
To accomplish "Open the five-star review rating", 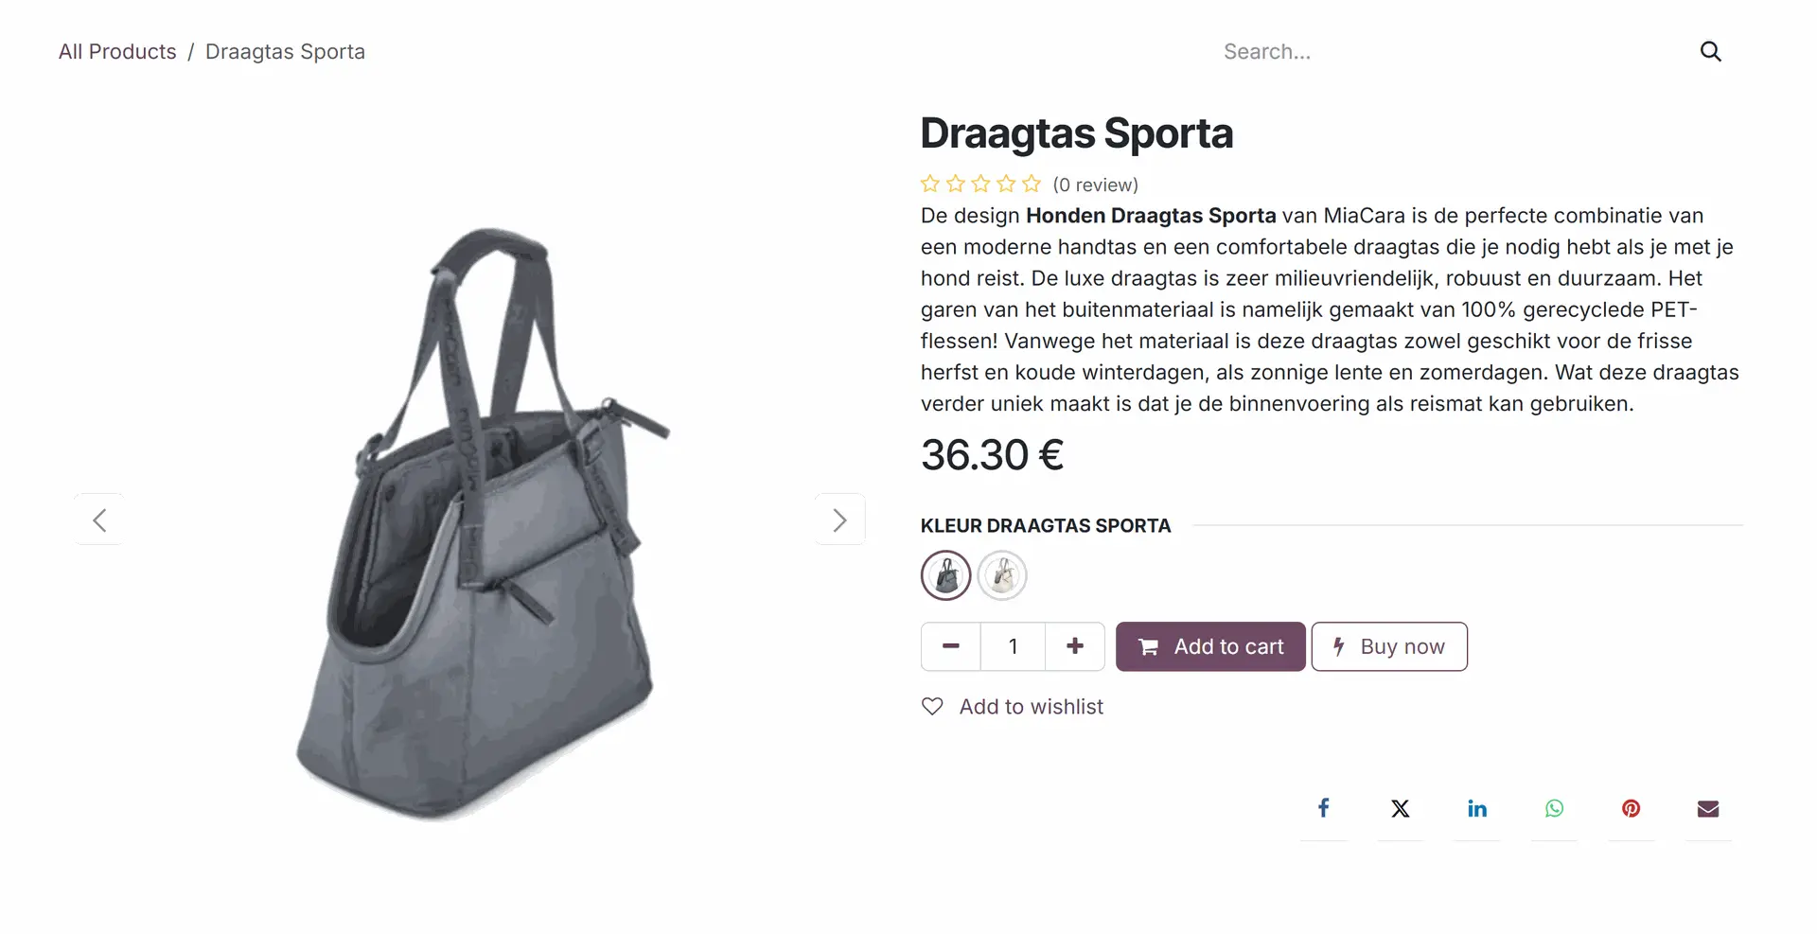I will [981, 184].
